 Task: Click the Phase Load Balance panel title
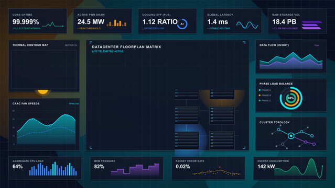click(276, 84)
